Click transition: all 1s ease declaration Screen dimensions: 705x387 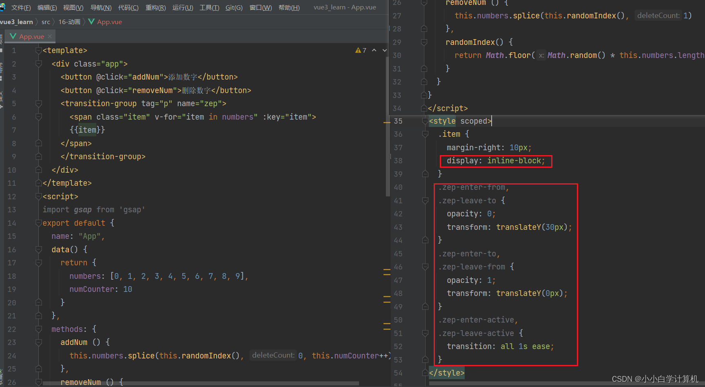pyautogui.click(x=500, y=346)
